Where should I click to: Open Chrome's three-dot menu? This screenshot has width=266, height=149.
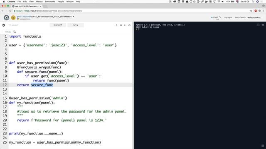click(x=264, y=11)
